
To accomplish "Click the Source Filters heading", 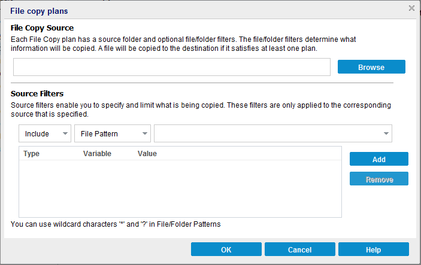I will pyautogui.click(x=37, y=93).
